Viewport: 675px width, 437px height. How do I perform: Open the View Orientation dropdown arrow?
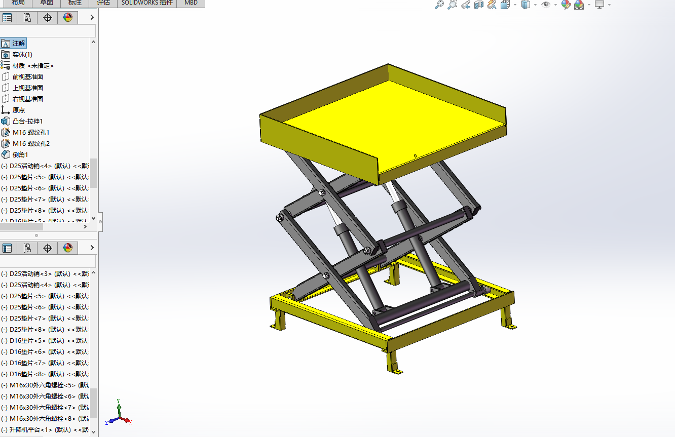[x=515, y=5]
